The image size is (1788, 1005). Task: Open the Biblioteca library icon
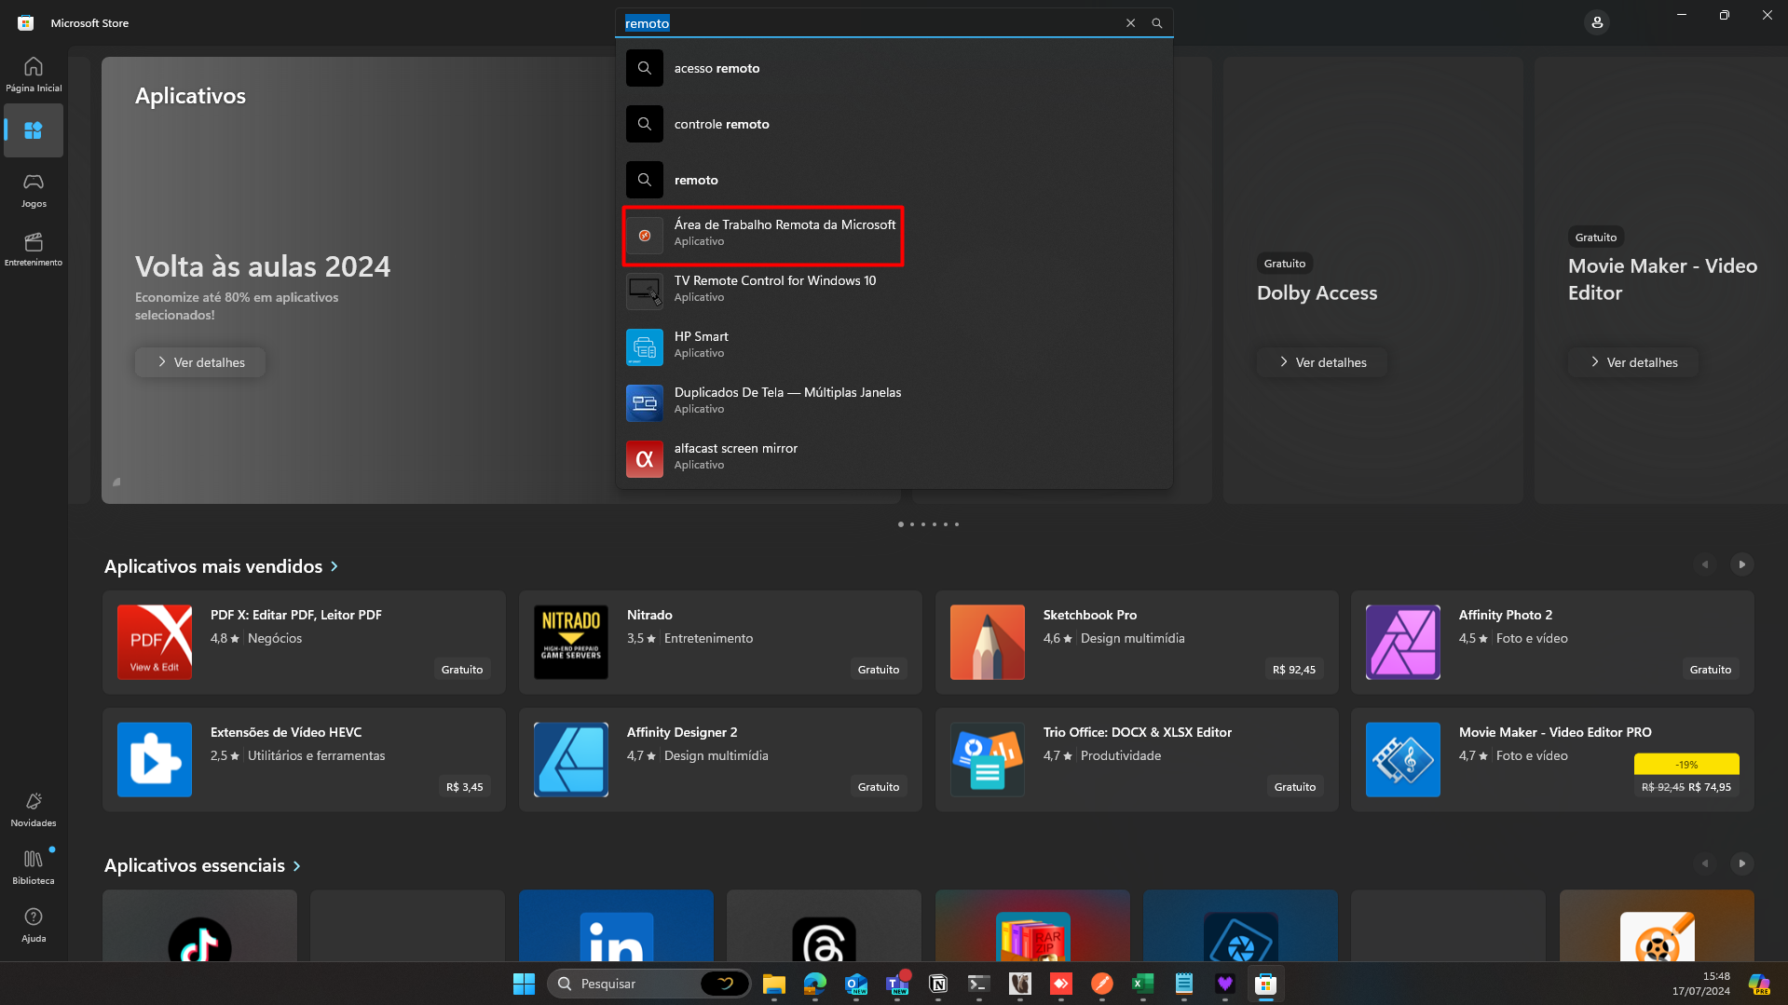point(34,865)
